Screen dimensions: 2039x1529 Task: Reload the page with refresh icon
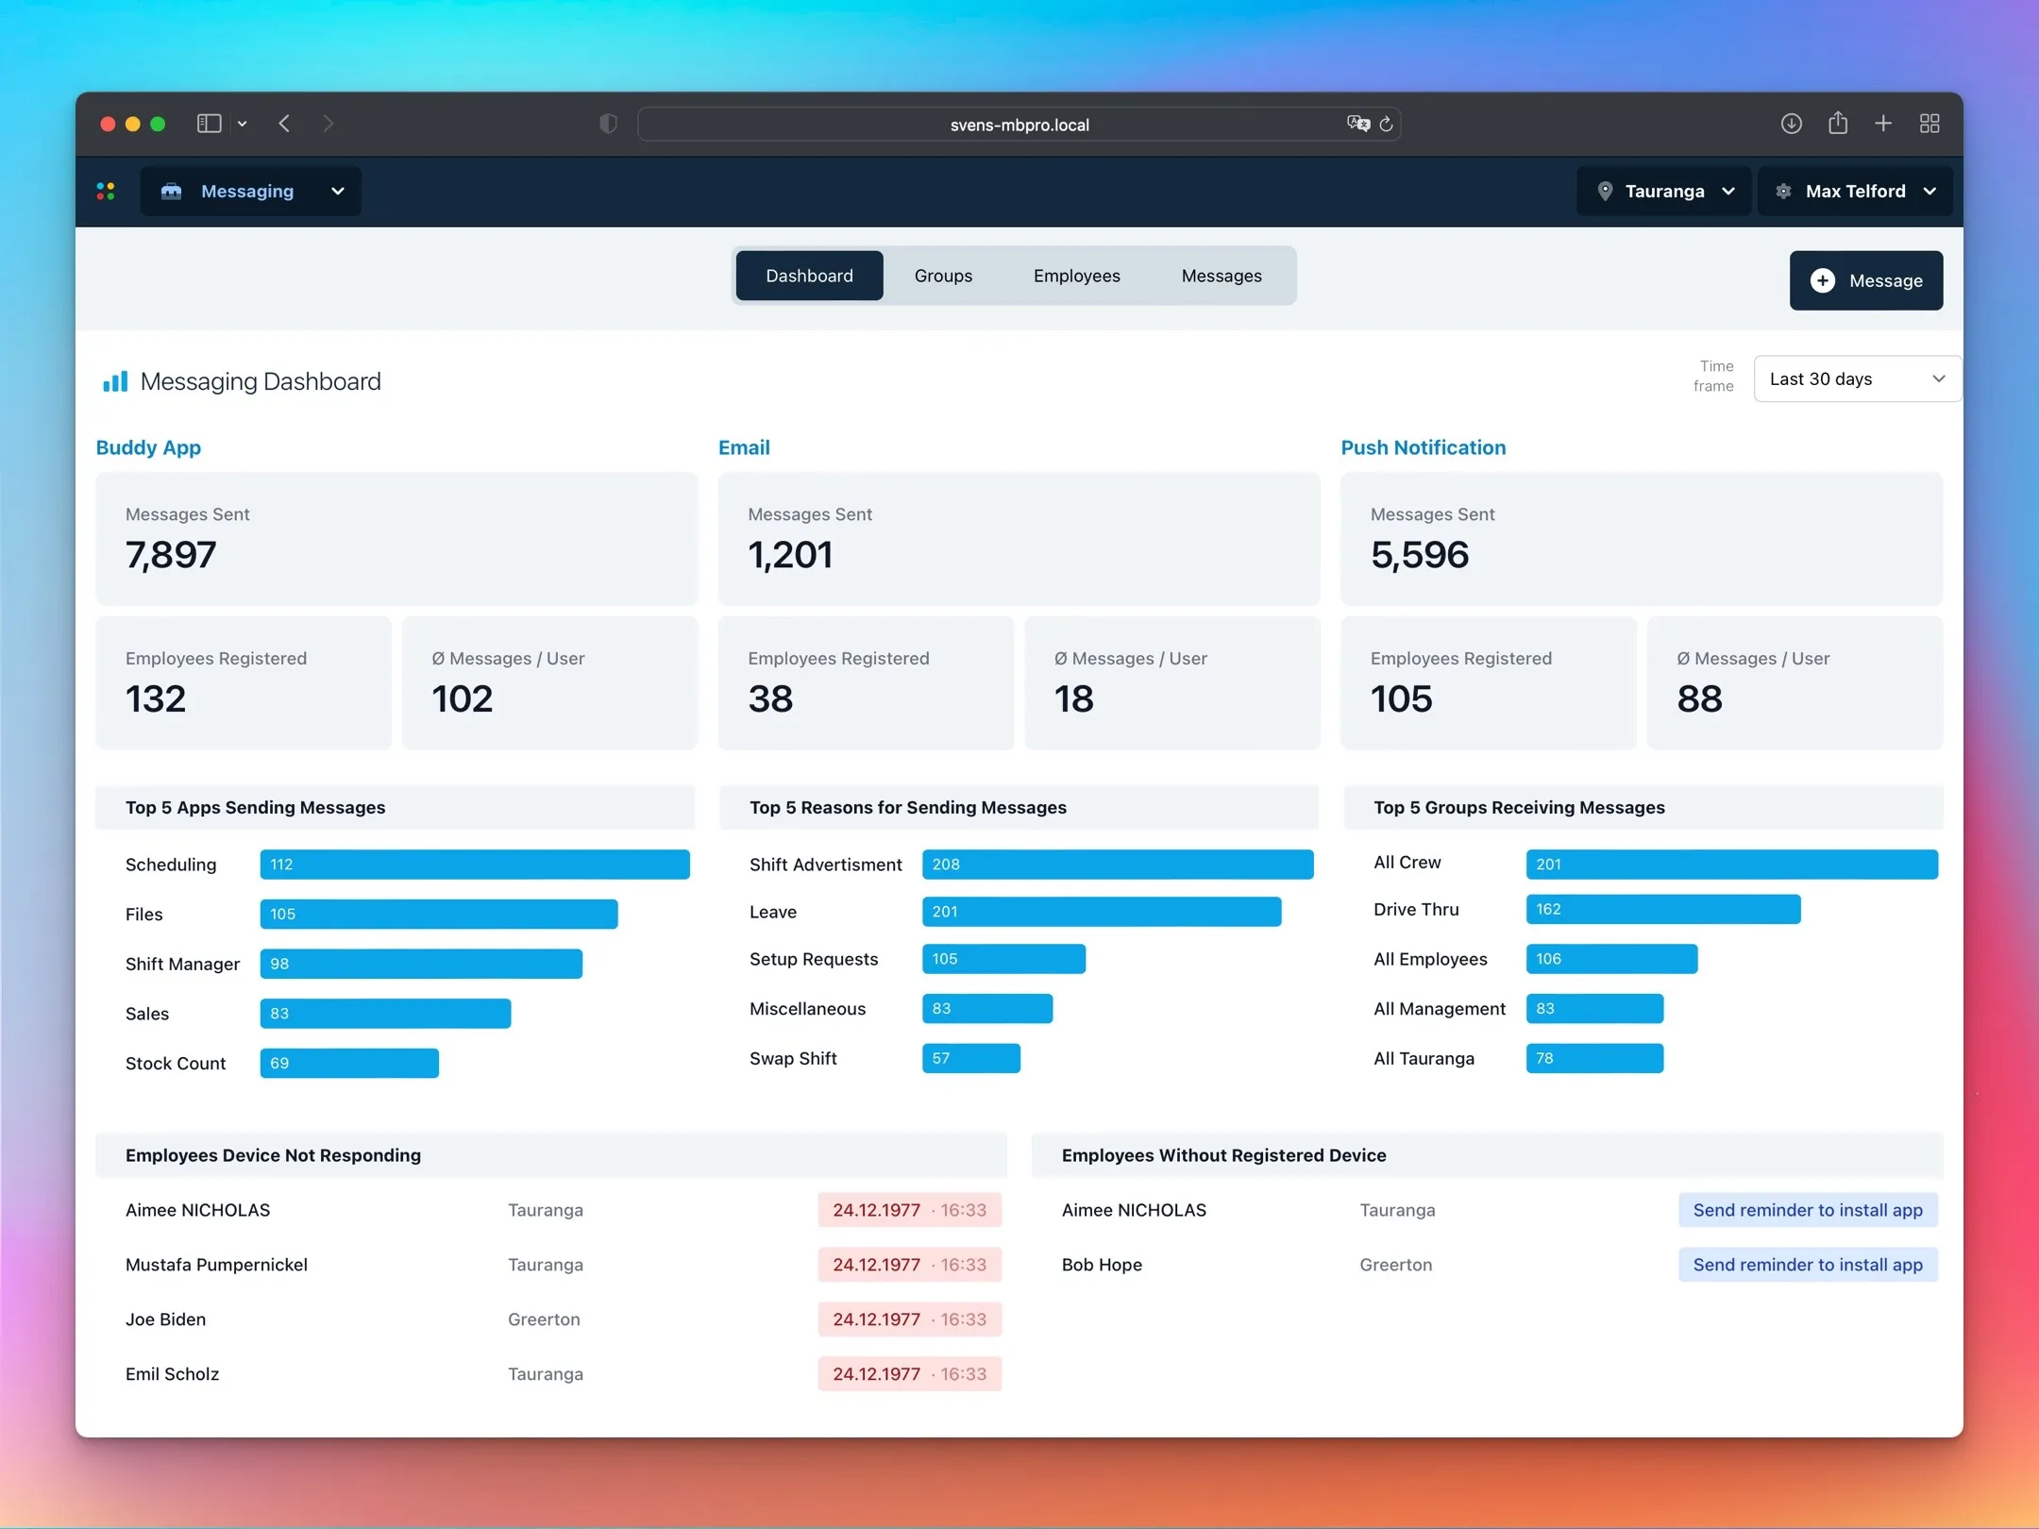(1387, 124)
